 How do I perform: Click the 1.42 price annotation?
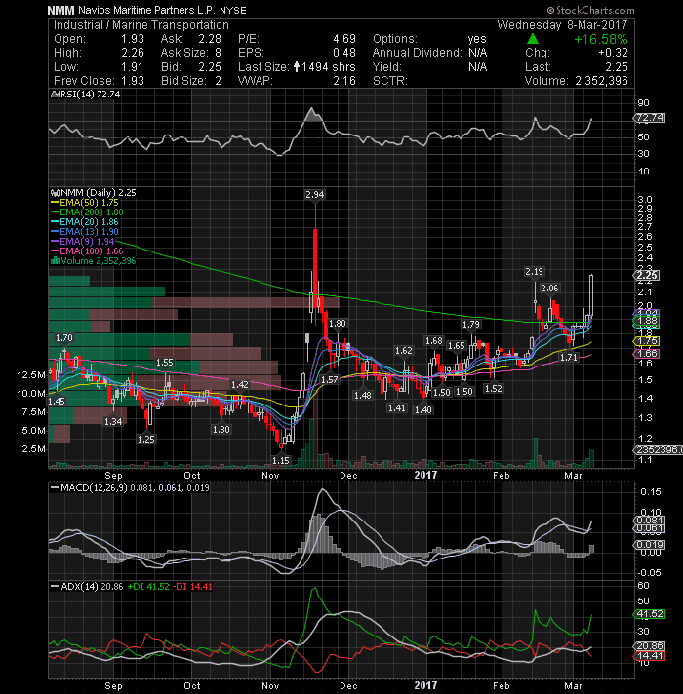point(240,385)
